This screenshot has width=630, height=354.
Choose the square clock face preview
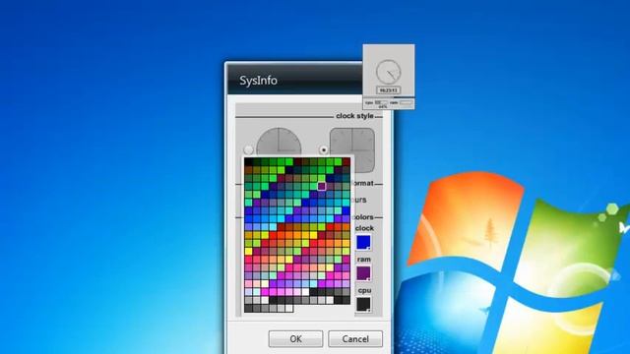[352, 150]
